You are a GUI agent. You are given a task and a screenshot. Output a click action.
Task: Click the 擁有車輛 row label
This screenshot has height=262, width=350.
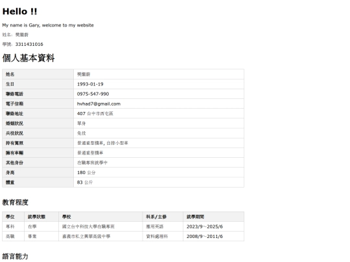tap(14, 153)
